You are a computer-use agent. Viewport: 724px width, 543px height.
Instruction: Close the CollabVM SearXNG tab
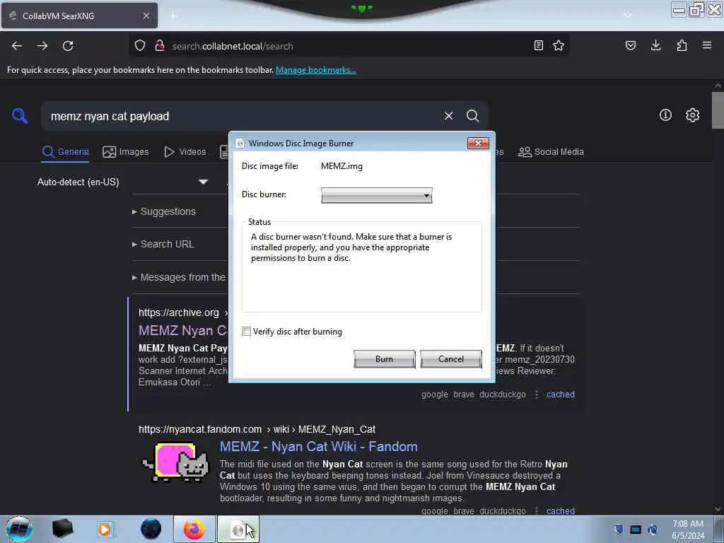[146, 16]
